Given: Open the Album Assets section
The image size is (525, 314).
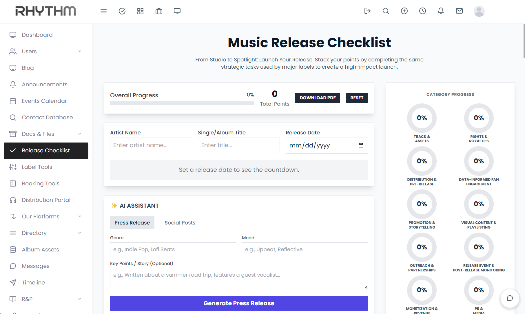Looking at the screenshot, I should pyautogui.click(x=40, y=249).
